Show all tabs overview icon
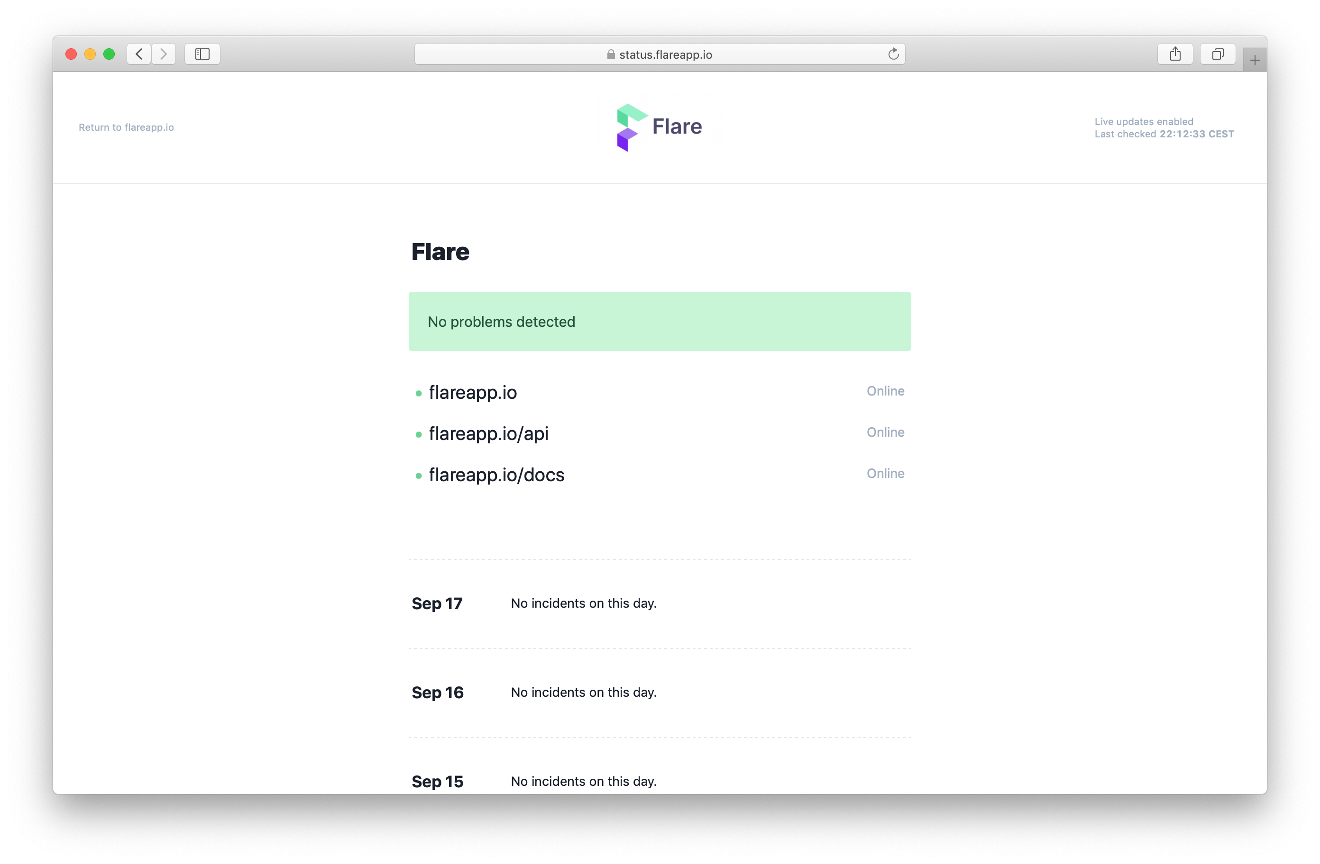This screenshot has height=864, width=1320. pyautogui.click(x=1218, y=54)
